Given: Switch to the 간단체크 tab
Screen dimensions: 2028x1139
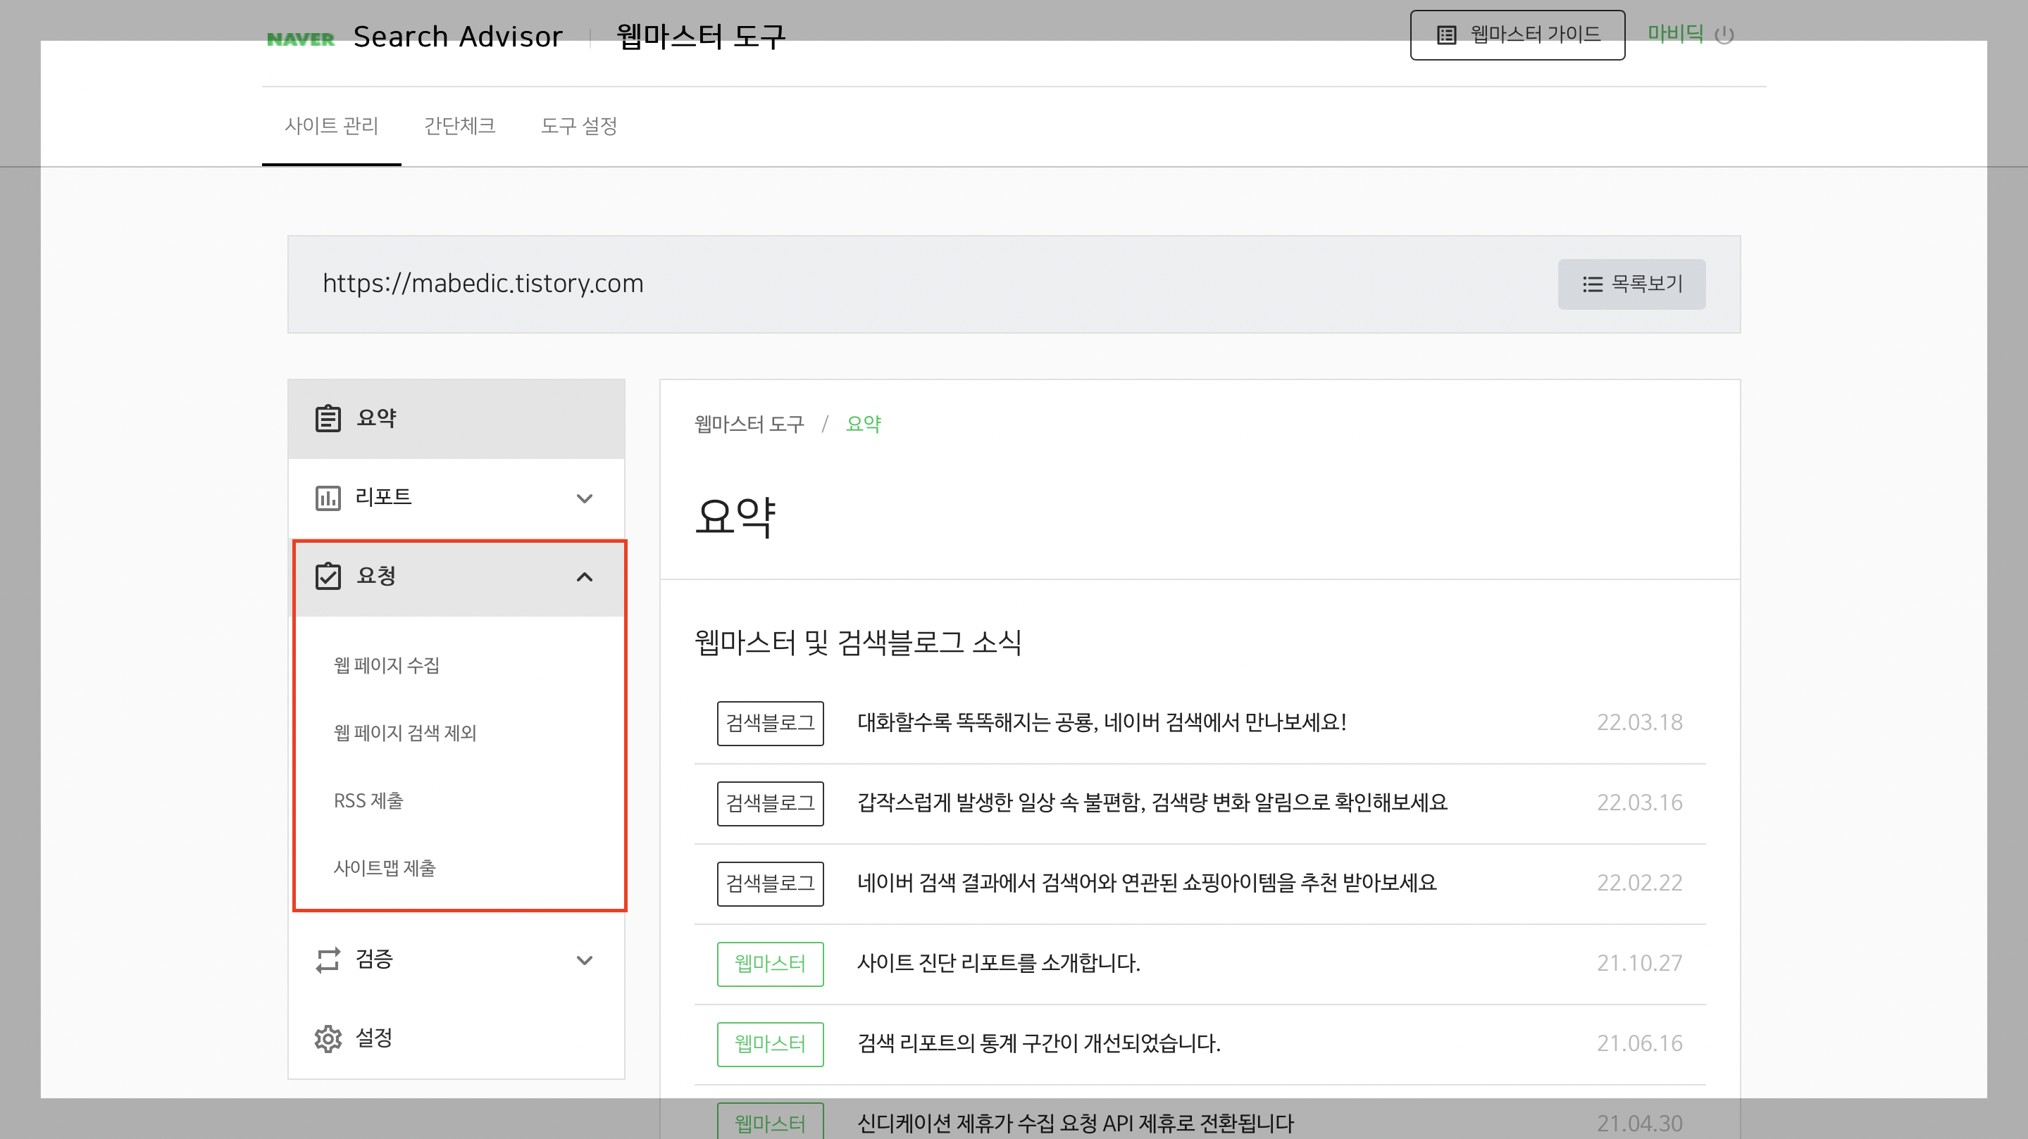Looking at the screenshot, I should click(x=459, y=126).
